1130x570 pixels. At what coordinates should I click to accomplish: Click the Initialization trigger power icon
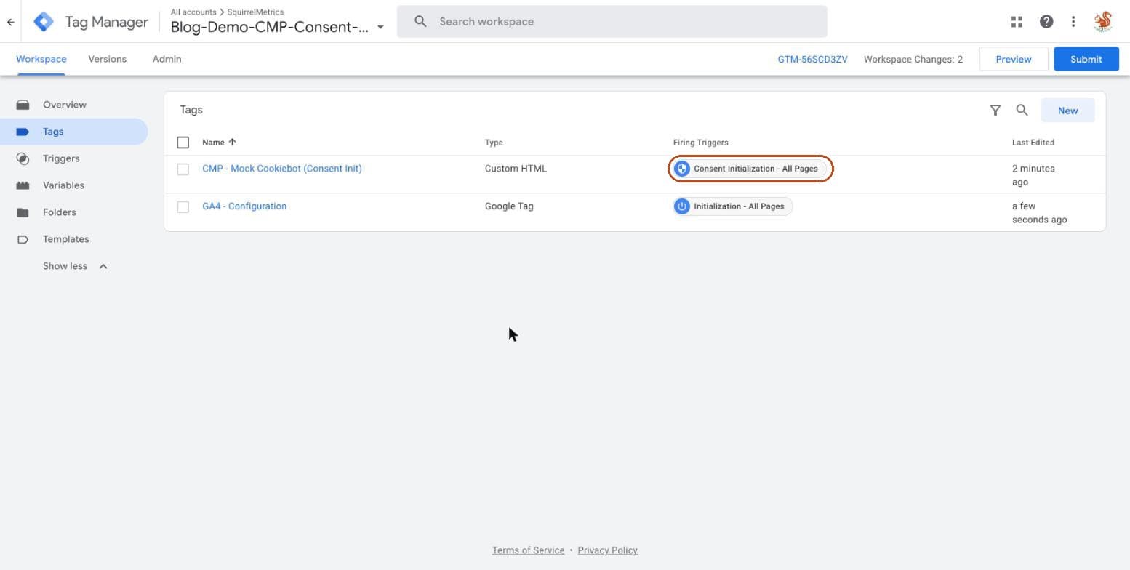coord(682,206)
